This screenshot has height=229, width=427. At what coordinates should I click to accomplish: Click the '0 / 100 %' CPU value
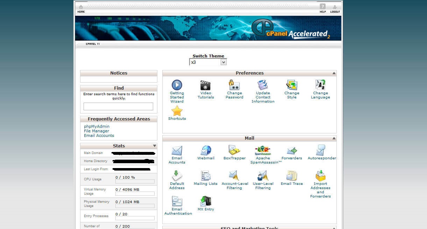coord(125,177)
